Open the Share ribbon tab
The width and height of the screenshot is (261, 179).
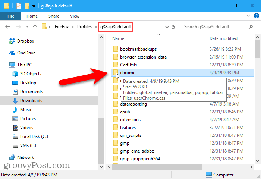pyautogui.click(x=54, y=16)
